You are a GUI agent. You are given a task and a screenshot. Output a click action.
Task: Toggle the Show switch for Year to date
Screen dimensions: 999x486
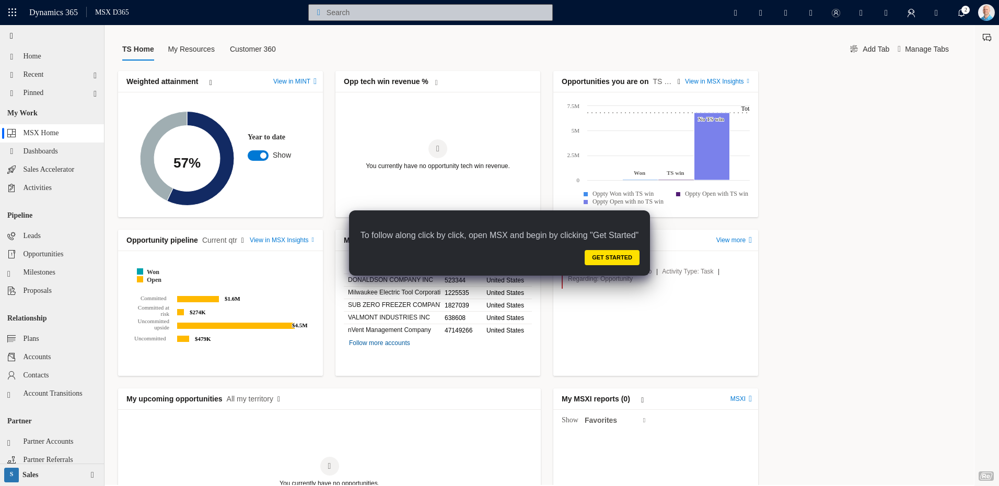[x=258, y=155]
